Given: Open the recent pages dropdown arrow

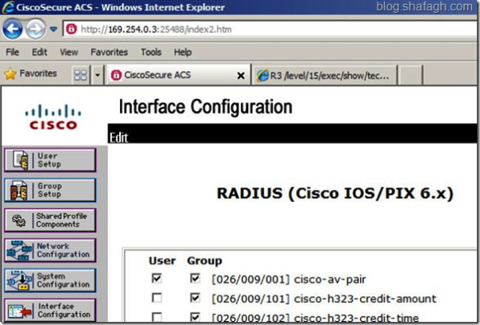Looking at the screenshot, I should tap(54, 30).
